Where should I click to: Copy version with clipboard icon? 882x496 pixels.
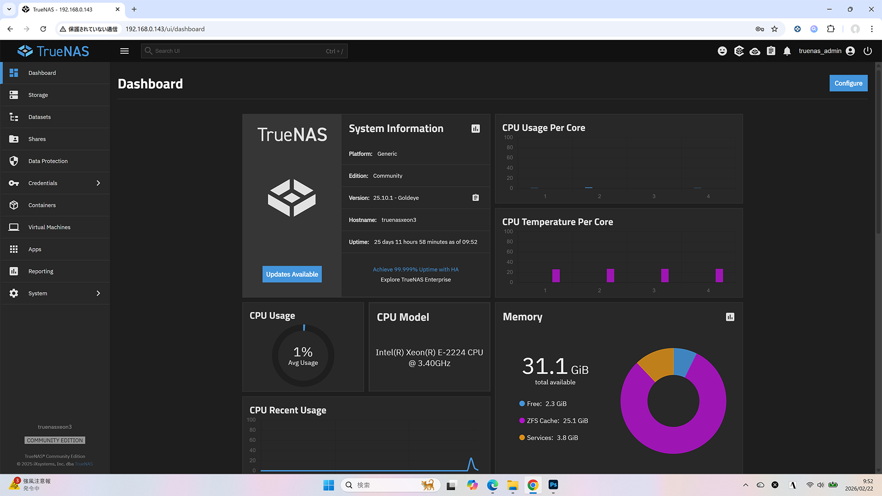tap(475, 197)
